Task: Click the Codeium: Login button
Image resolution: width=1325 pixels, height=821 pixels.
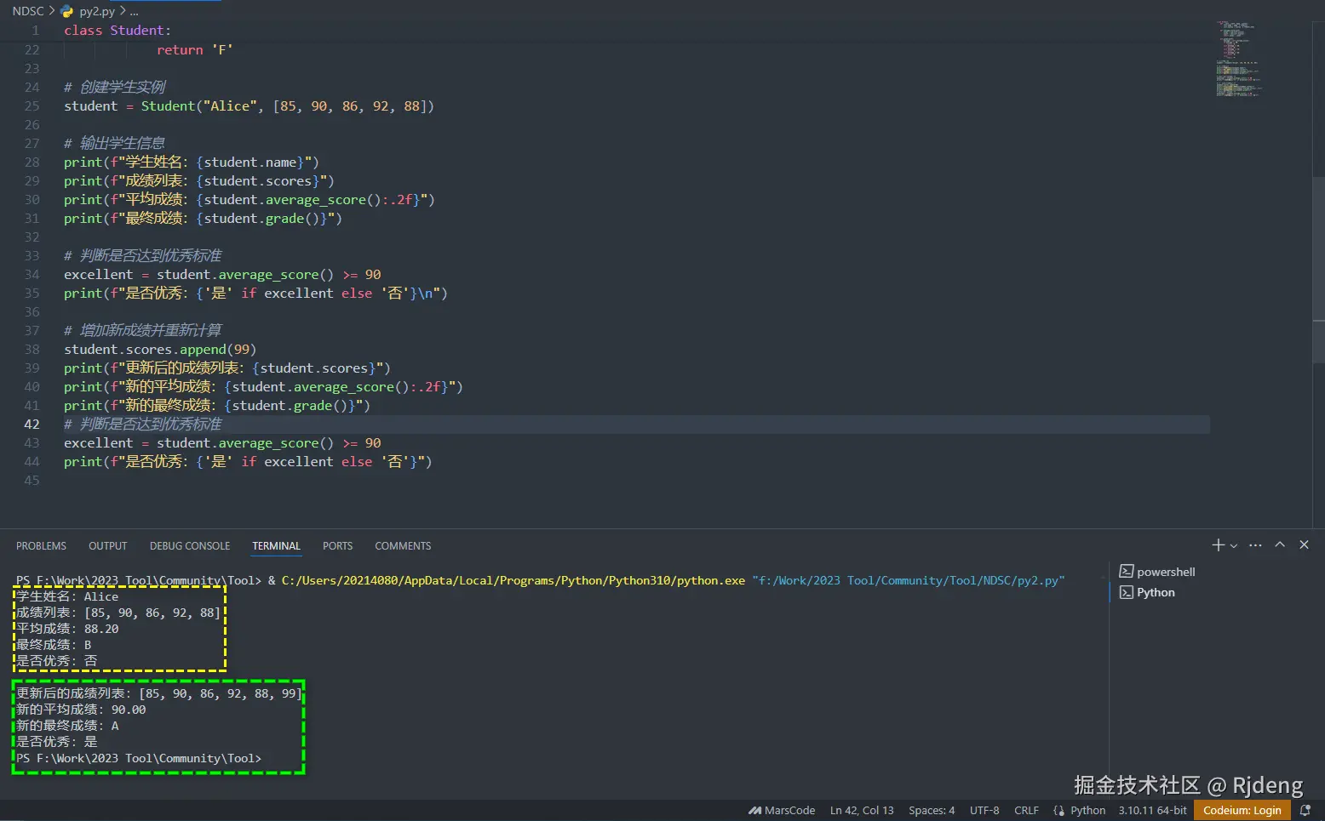Action: 1242,811
